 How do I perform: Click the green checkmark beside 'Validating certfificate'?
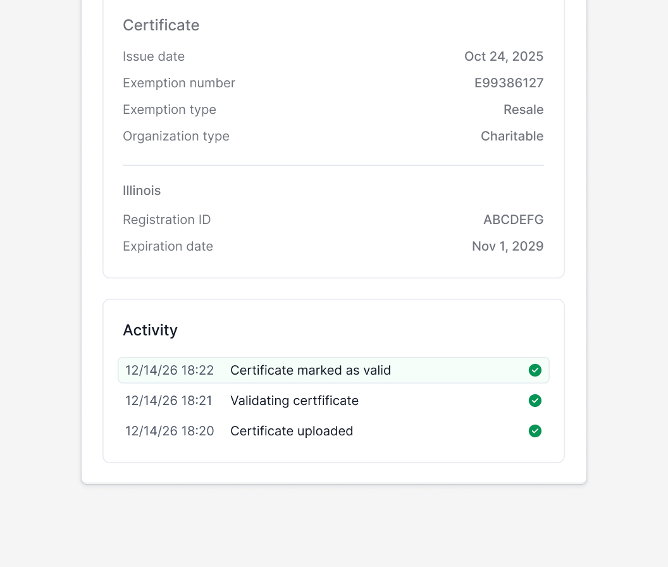coord(535,401)
